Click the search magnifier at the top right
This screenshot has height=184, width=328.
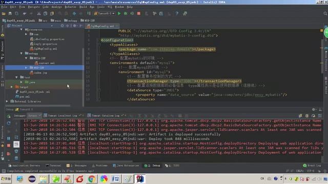[x=325, y=14]
